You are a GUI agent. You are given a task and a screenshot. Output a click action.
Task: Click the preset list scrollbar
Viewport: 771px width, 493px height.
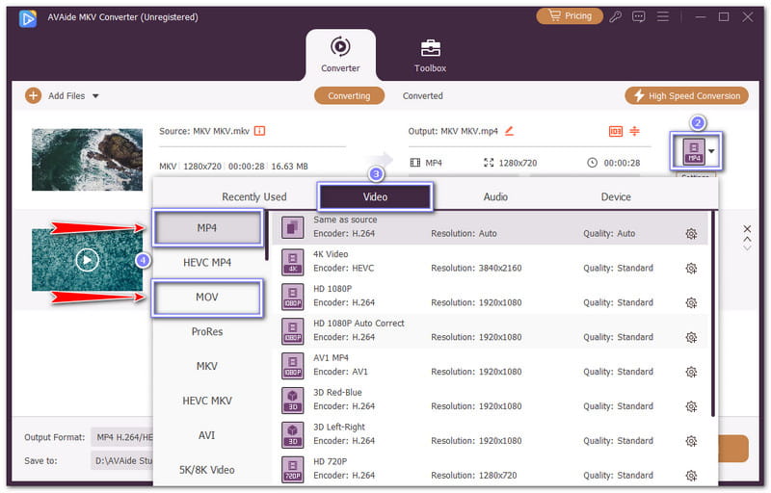pyautogui.click(x=713, y=314)
